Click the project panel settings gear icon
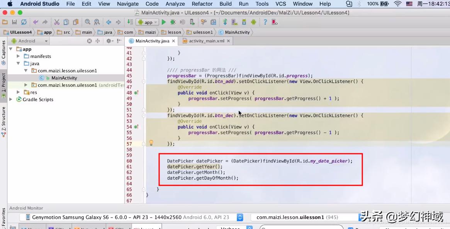 (109, 41)
